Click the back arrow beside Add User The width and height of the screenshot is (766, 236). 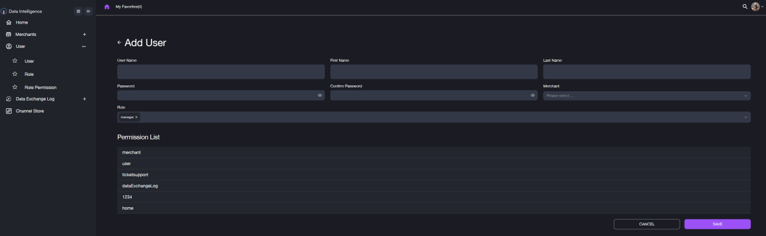tap(120, 42)
